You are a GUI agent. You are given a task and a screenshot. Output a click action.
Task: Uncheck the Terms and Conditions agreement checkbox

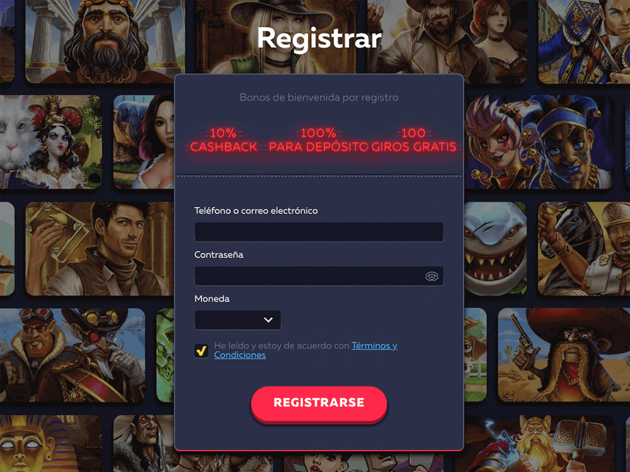(202, 351)
